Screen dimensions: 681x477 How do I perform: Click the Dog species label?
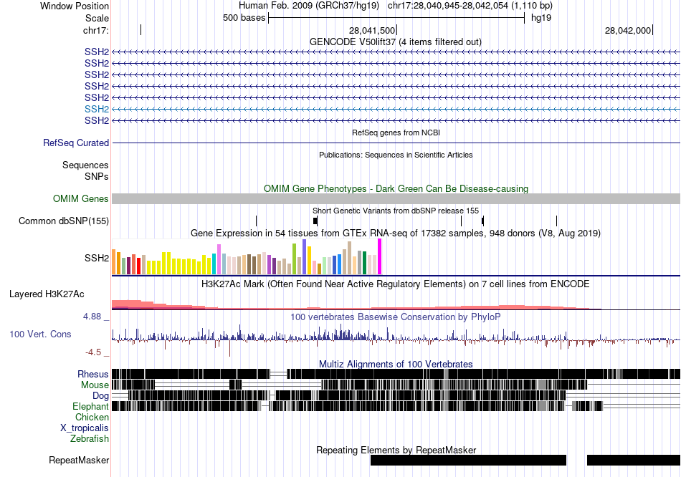click(x=100, y=396)
